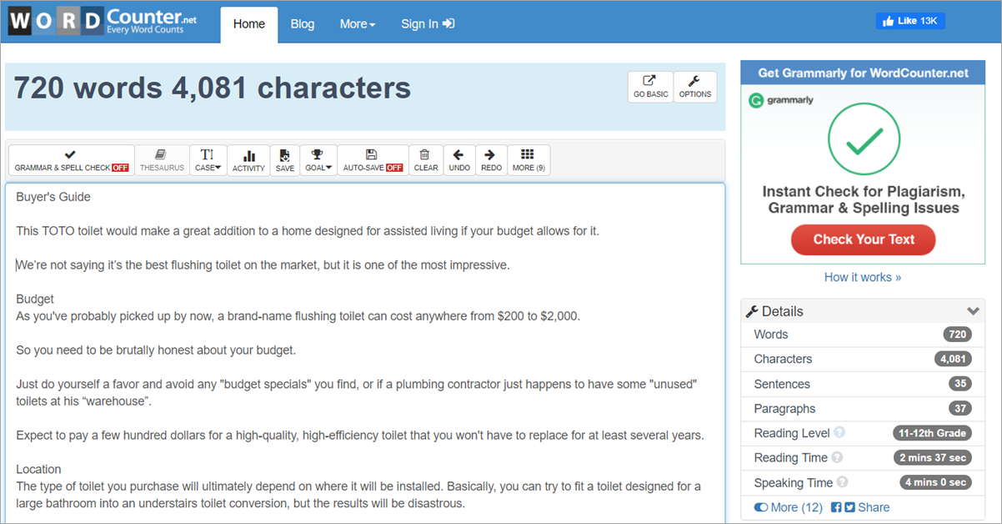Toggle More (12) details switch
This screenshot has height=524, width=1002.
(x=761, y=507)
